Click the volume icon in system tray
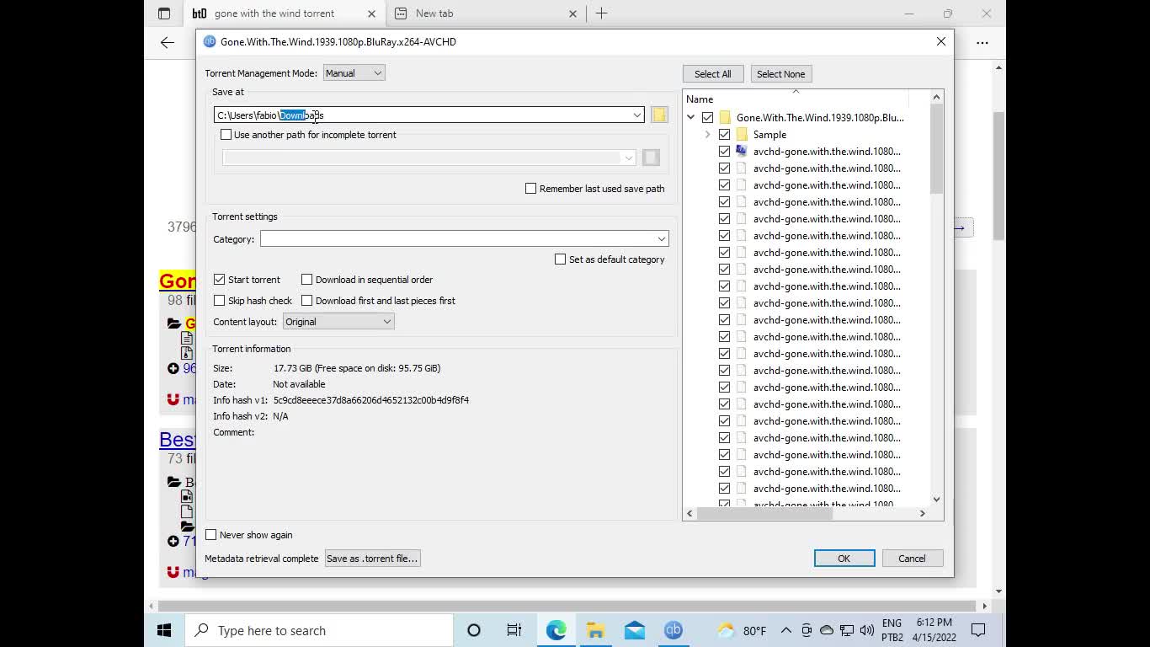 [x=866, y=630]
